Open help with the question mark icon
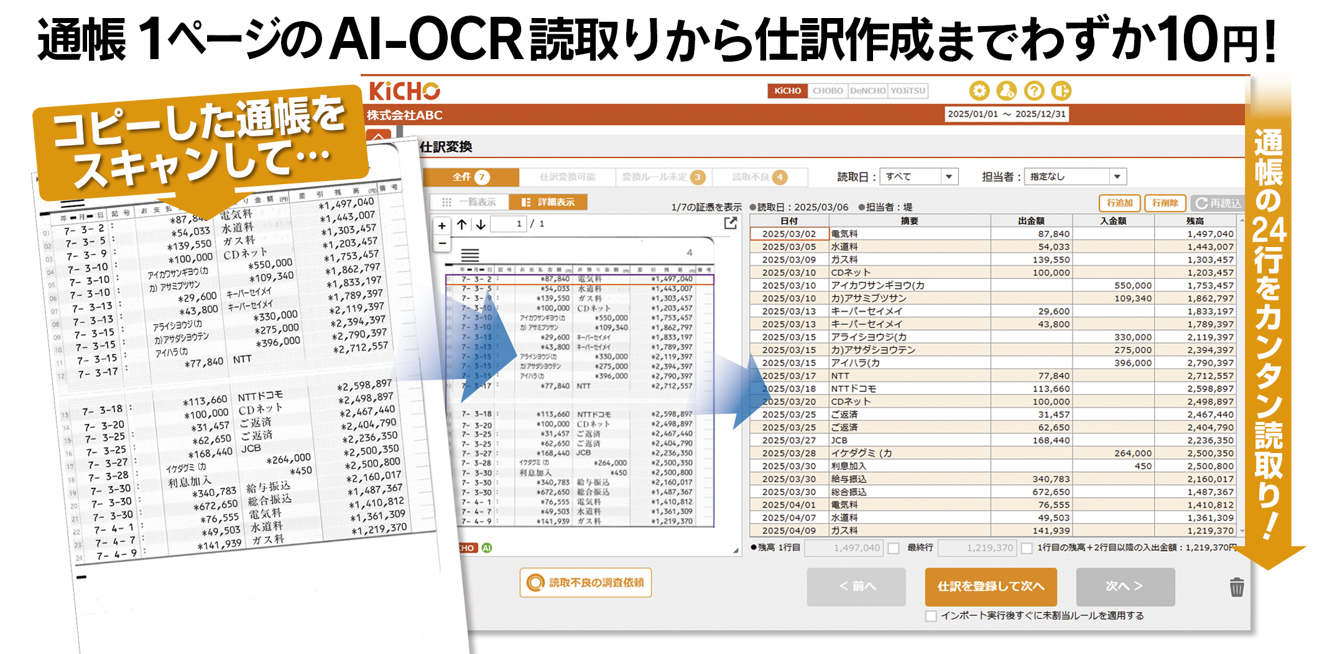The width and height of the screenshot is (1322, 654). tap(1033, 91)
